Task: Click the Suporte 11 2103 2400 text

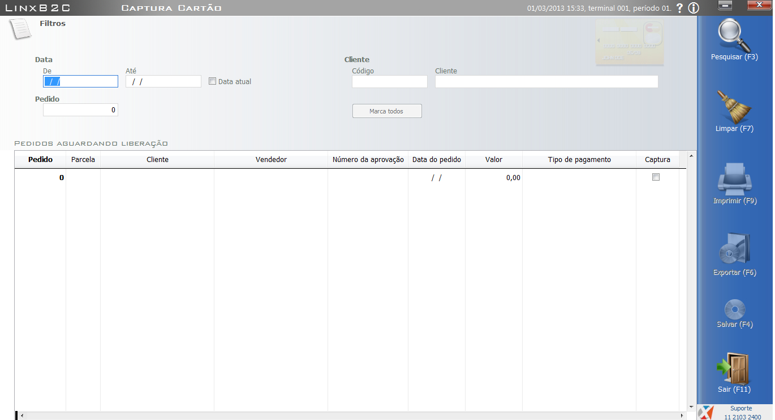Action: (x=742, y=413)
